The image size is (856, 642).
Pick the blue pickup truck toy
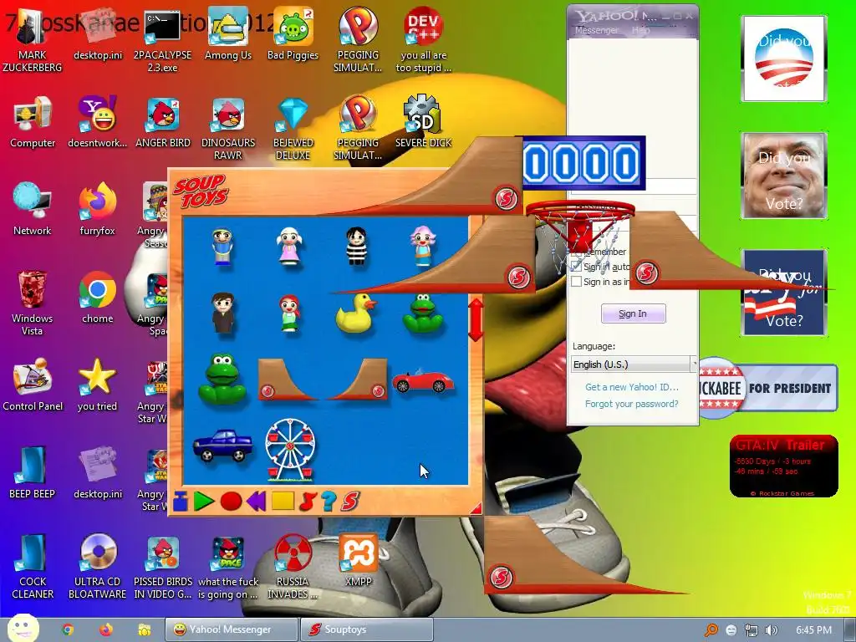coord(222,445)
